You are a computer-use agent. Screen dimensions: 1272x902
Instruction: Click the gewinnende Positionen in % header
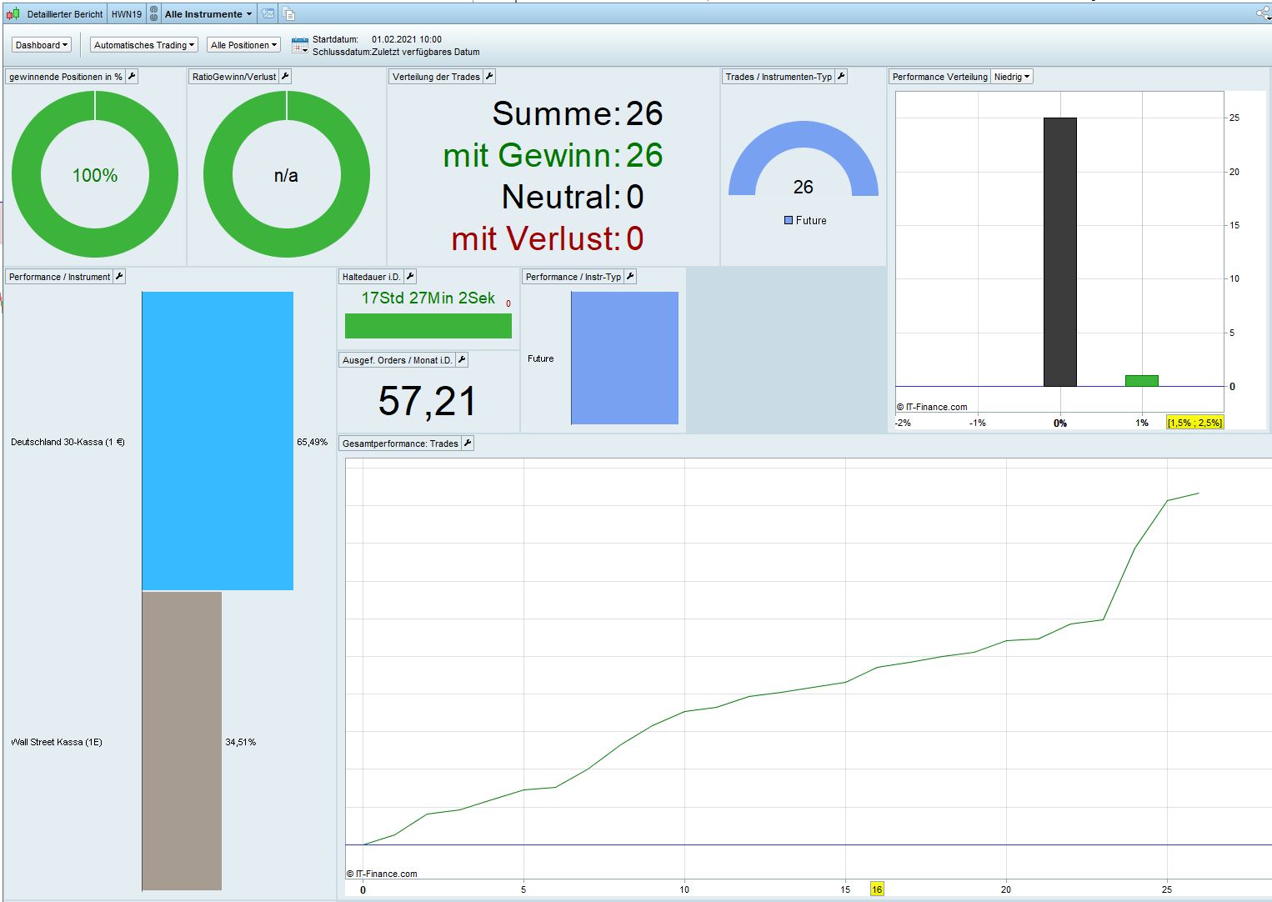point(66,77)
